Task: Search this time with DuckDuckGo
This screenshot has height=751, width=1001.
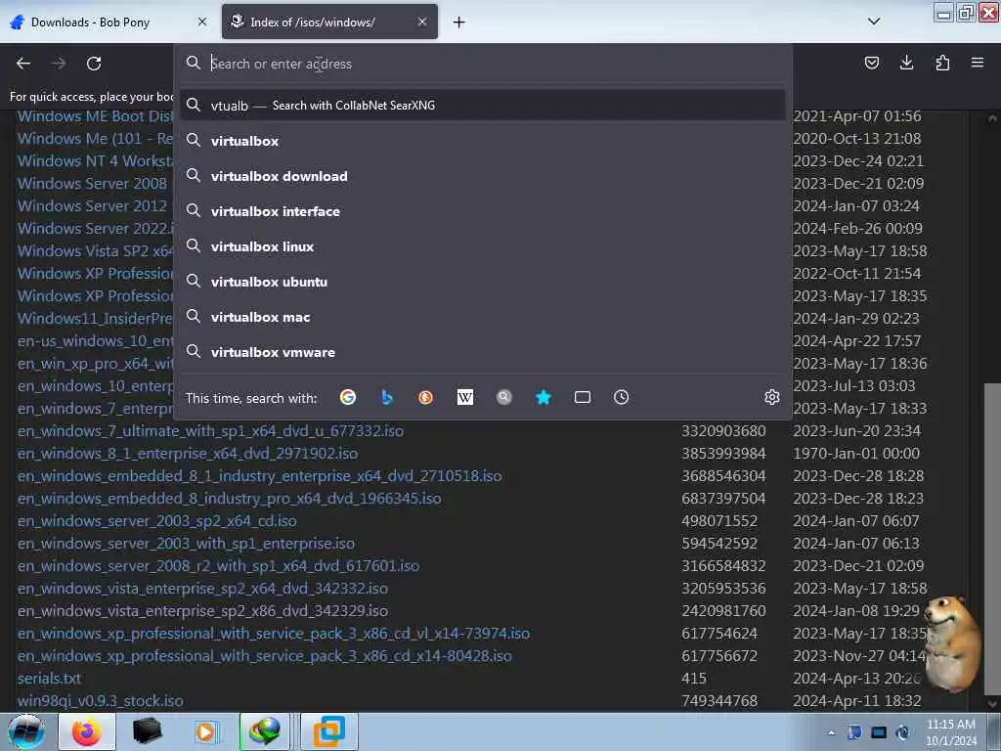Action: (x=426, y=397)
